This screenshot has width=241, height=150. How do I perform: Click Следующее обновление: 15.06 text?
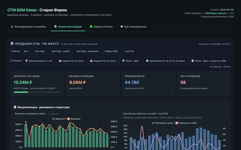click(217, 17)
